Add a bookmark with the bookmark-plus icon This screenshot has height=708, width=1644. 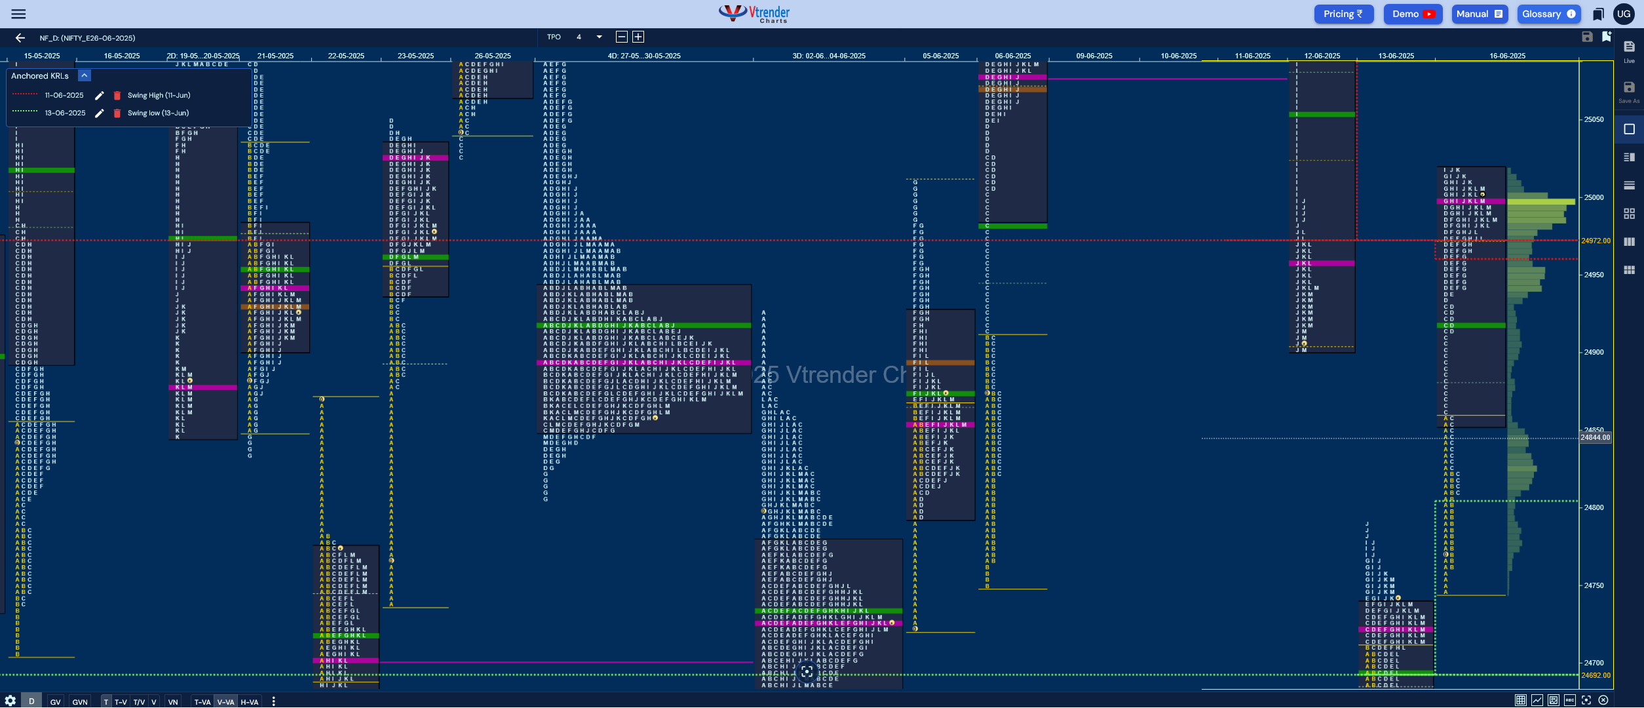click(1606, 37)
